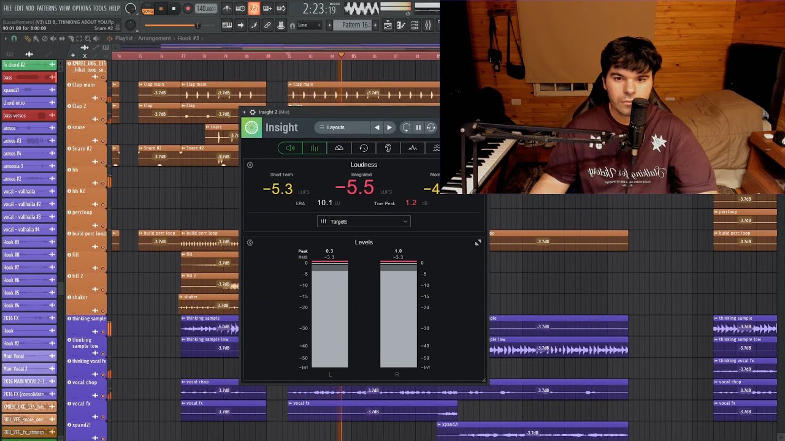
Task: Toggle PAT/SONG playback mode
Action: [148, 9]
